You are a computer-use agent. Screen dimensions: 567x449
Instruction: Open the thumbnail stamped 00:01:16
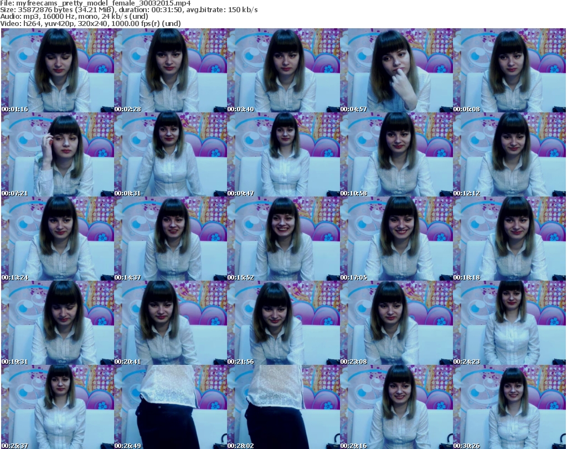tap(58, 70)
